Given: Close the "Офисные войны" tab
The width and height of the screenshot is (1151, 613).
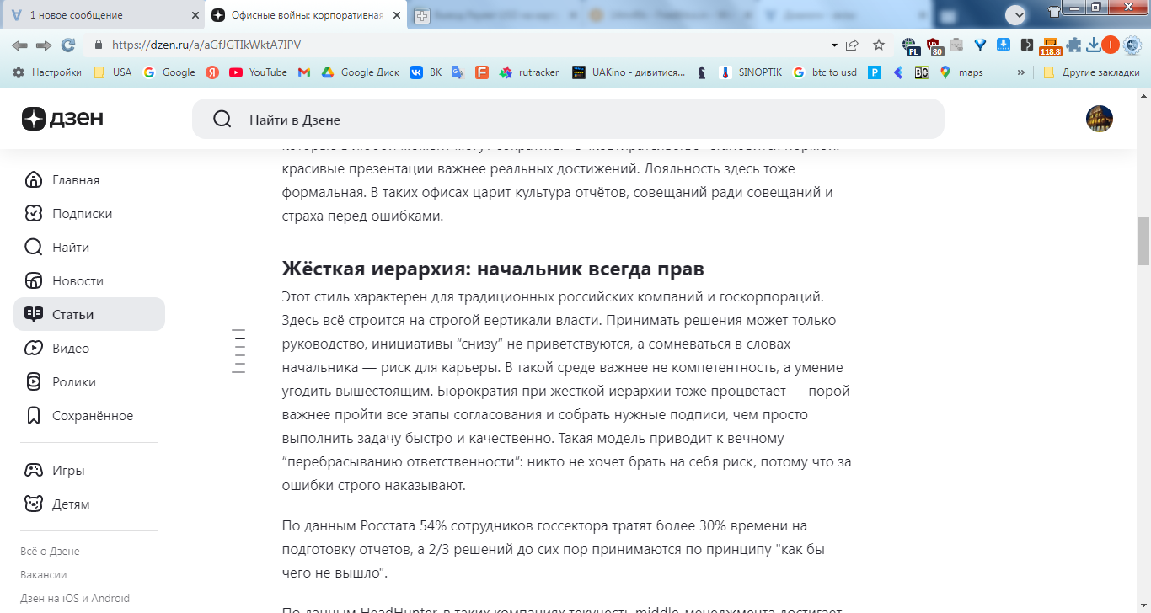Looking at the screenshot, I should click(398, 15).
